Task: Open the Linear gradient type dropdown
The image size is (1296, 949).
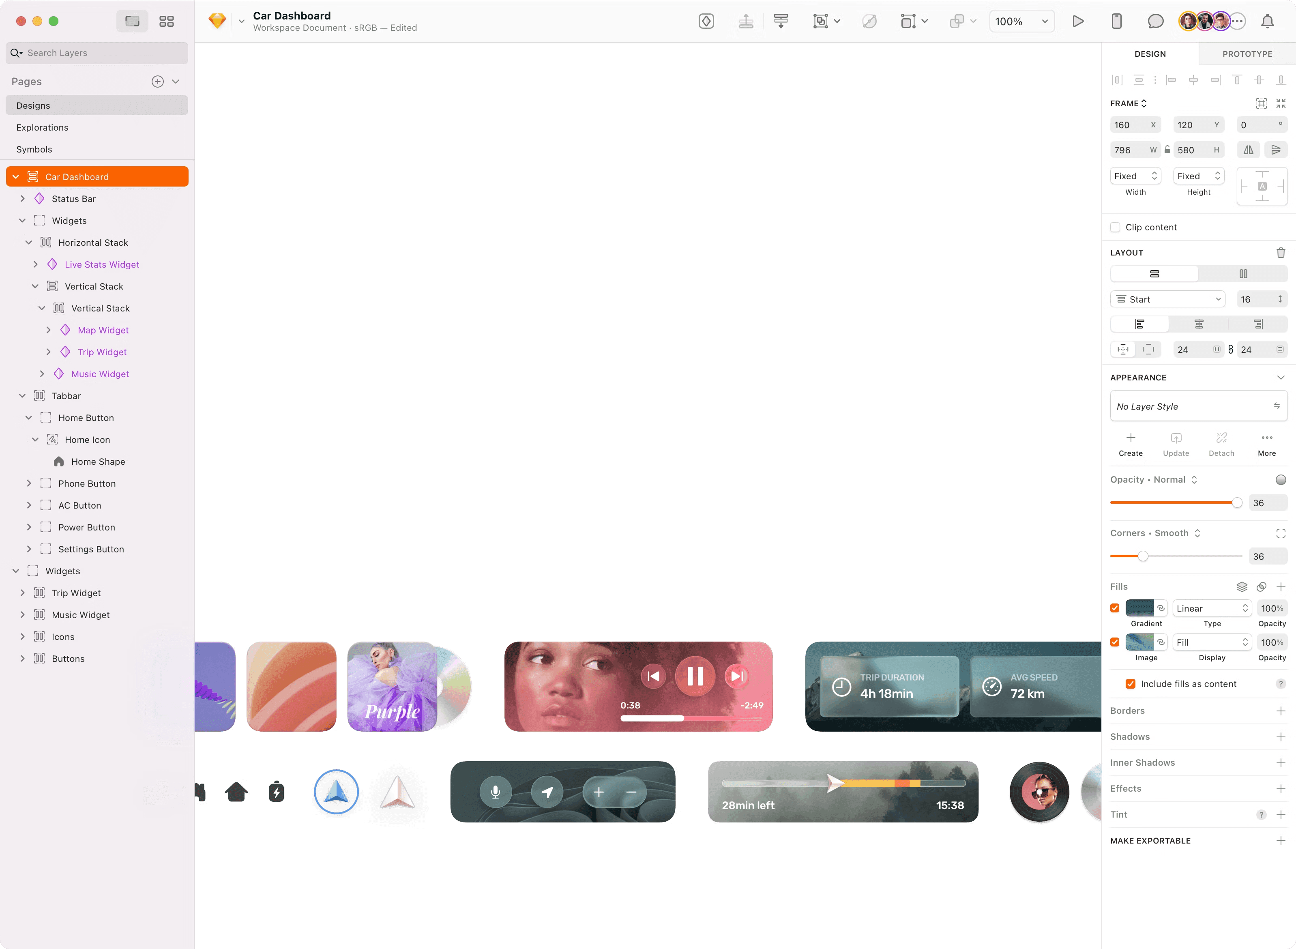Action: [x=1212, y=608]
